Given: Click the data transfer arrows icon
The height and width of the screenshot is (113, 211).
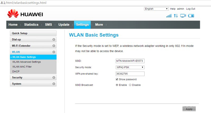Looking at the screenshot, I should [x=176, y=16].
